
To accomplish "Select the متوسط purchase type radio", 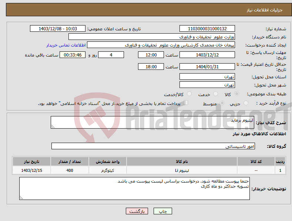I will 222,103.
